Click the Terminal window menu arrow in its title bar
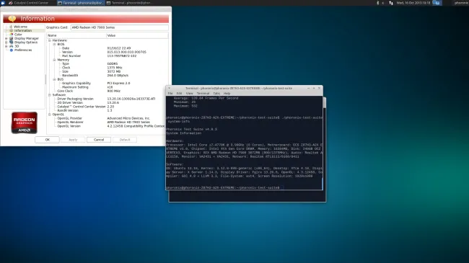The image size is (469, 263). (170, 88)
